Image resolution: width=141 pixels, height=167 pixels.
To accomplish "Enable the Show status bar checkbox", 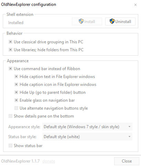I will (x=10, y=146).
